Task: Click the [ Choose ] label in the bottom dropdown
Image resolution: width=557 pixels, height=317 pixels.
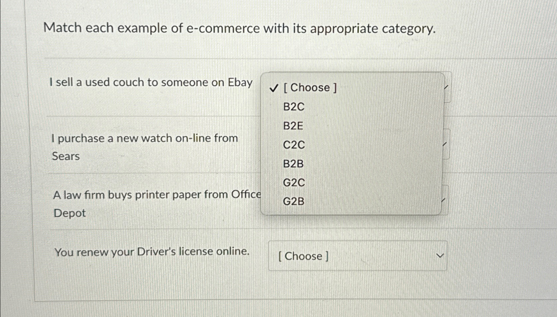Action: 303,256
